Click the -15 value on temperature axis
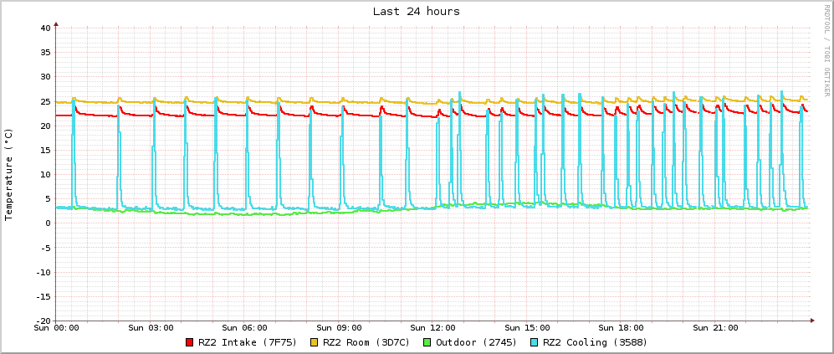This screenshot has width=834, height=354. click(x=42, y=296)
